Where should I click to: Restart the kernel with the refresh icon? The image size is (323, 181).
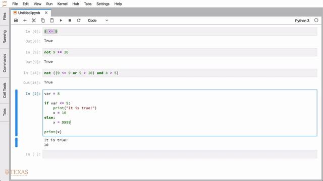click(79, 20)
